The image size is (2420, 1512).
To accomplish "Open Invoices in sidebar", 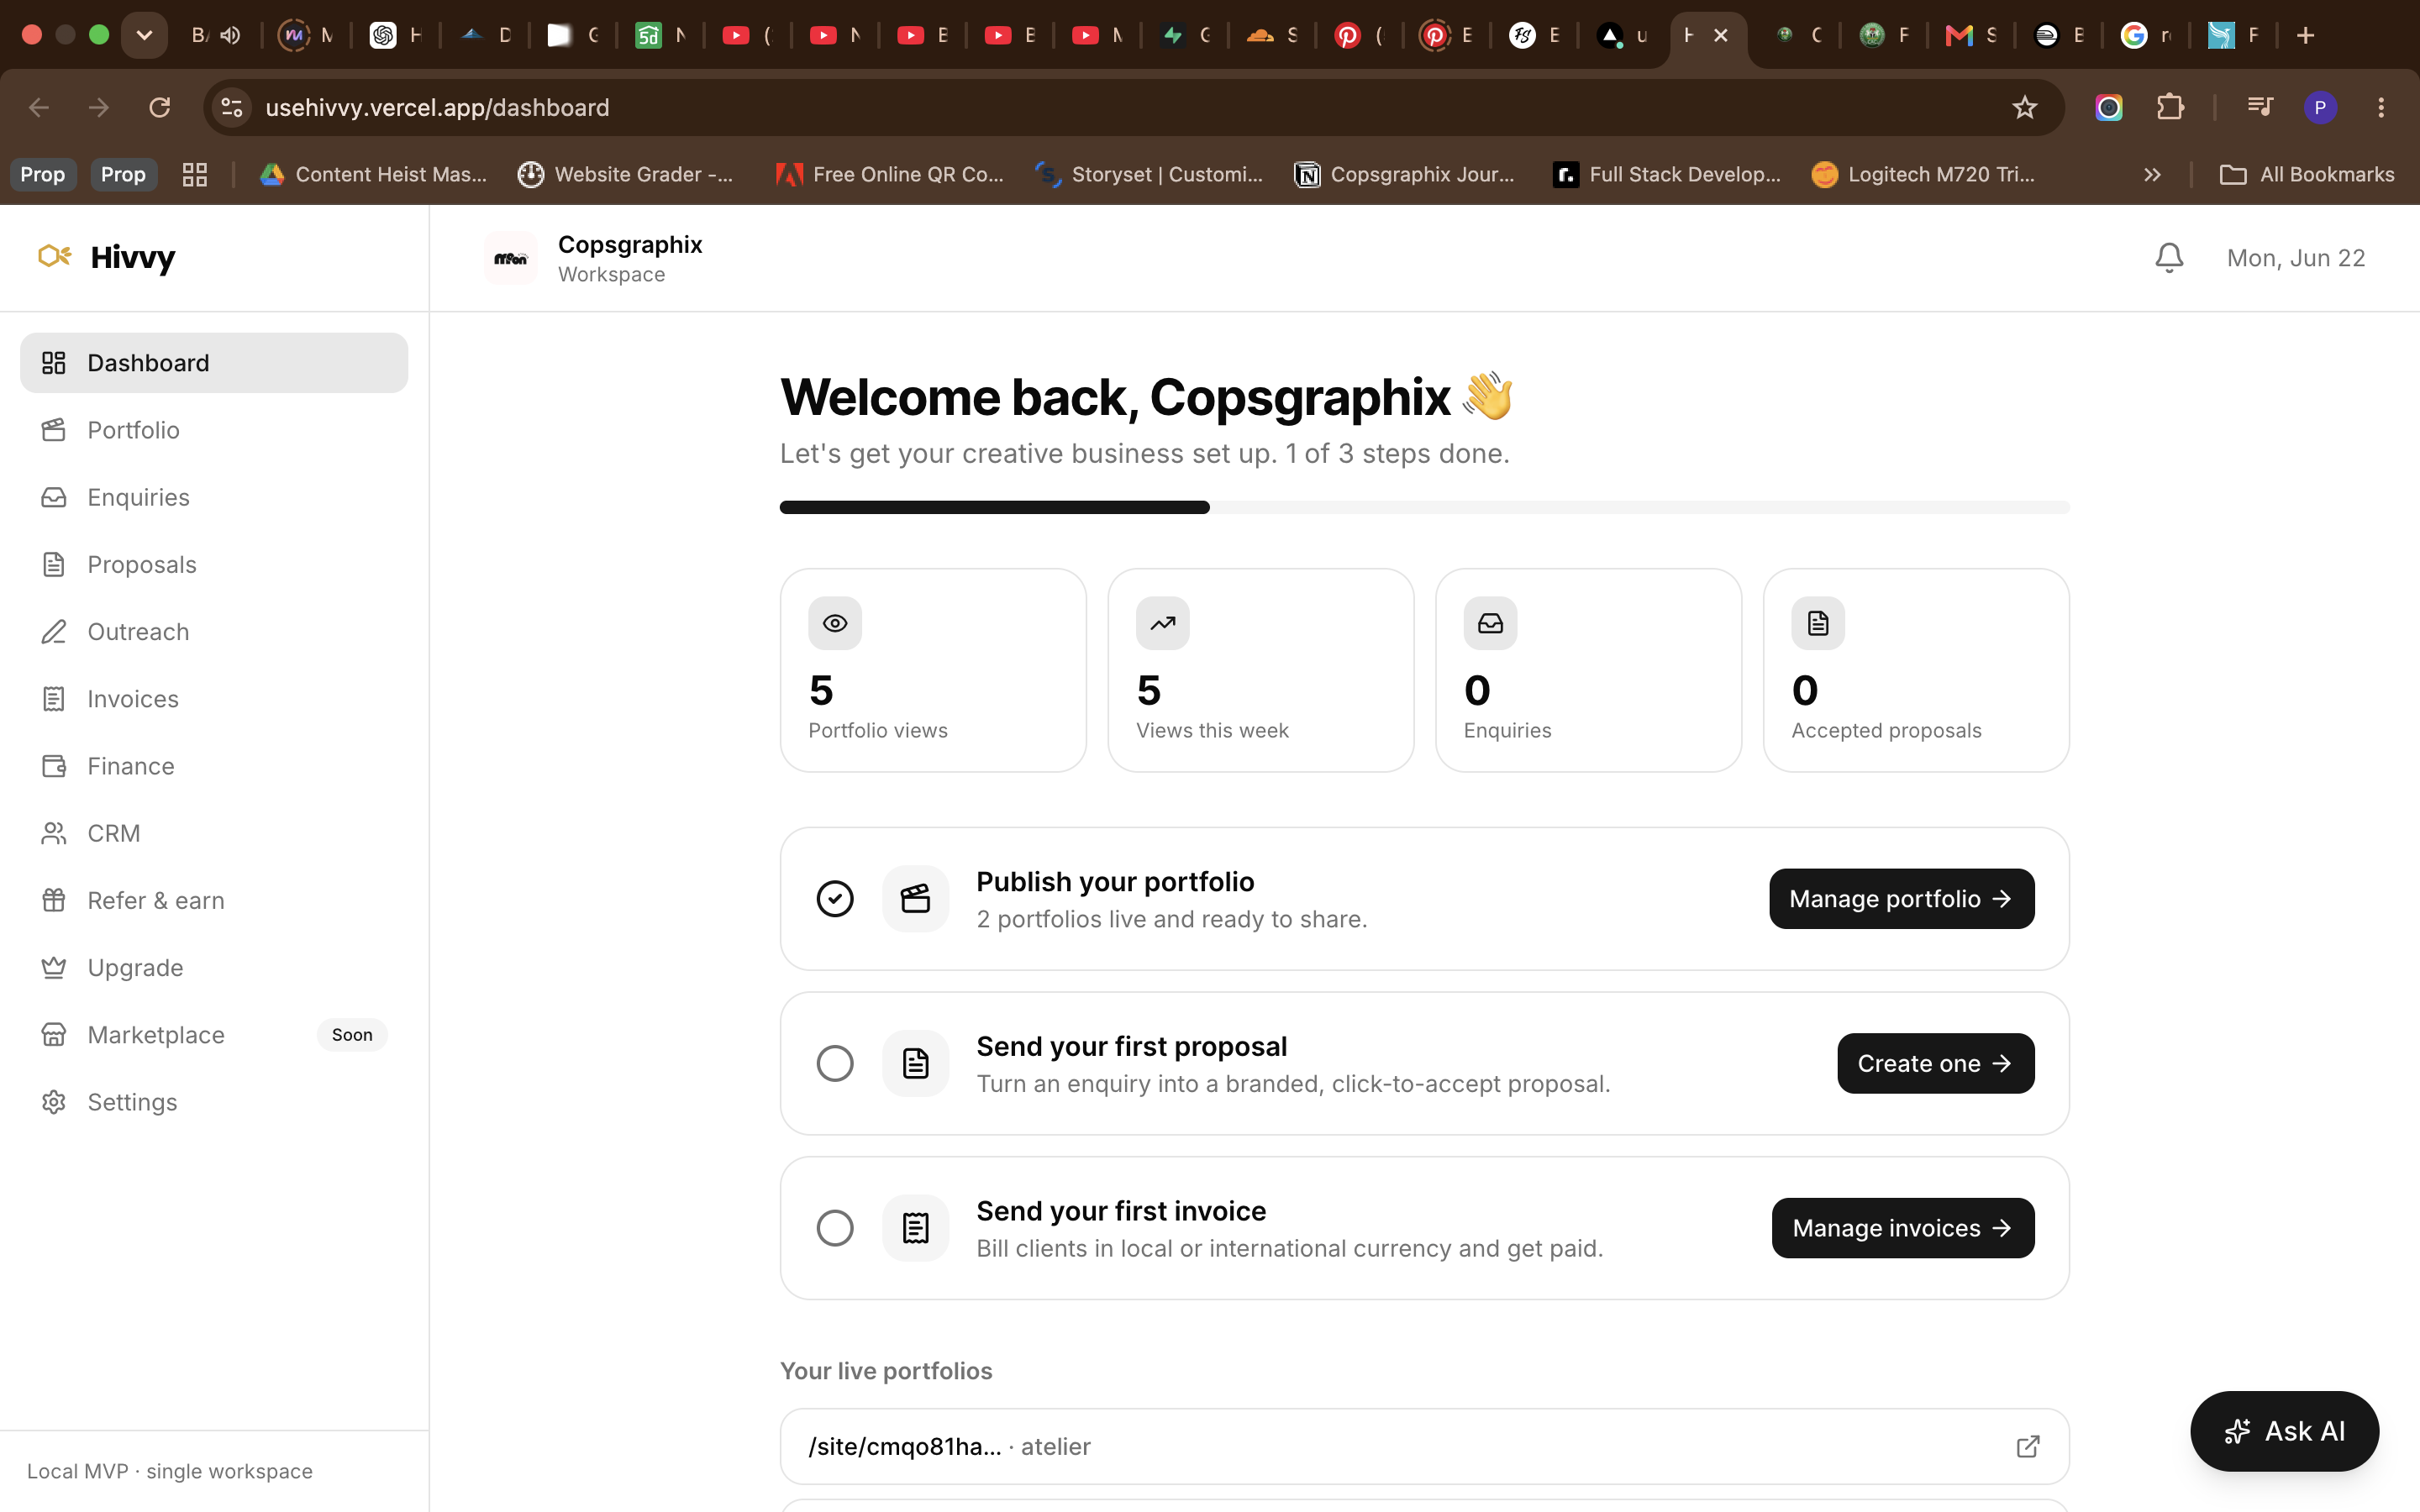I will point(214,699).
